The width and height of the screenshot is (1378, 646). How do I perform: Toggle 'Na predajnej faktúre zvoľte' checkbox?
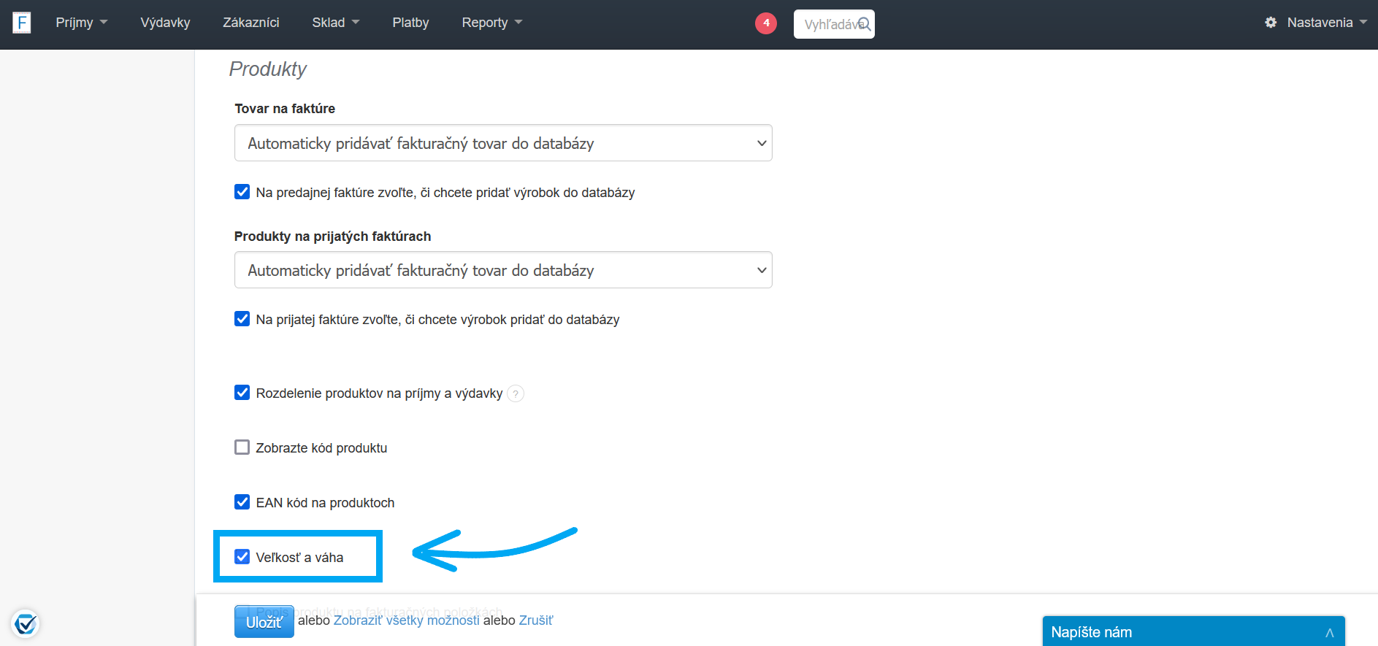click(242, 192)
